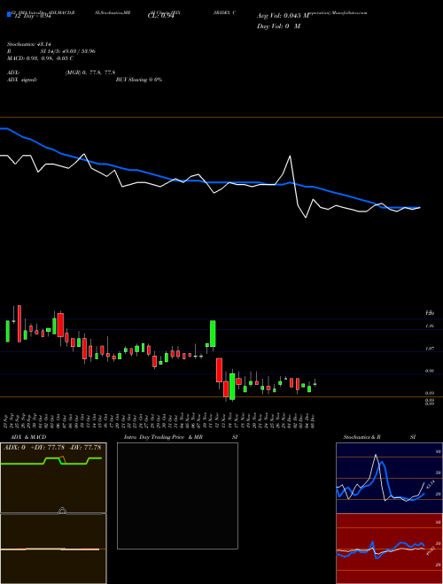Click the 1.07 price axis label

coord(429,349)
